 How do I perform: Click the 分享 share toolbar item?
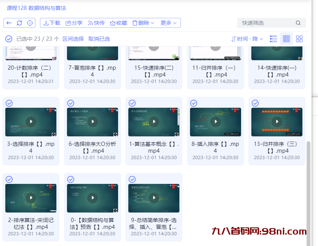point(74,23)
